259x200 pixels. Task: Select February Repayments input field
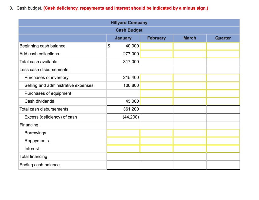click(156, 141)
